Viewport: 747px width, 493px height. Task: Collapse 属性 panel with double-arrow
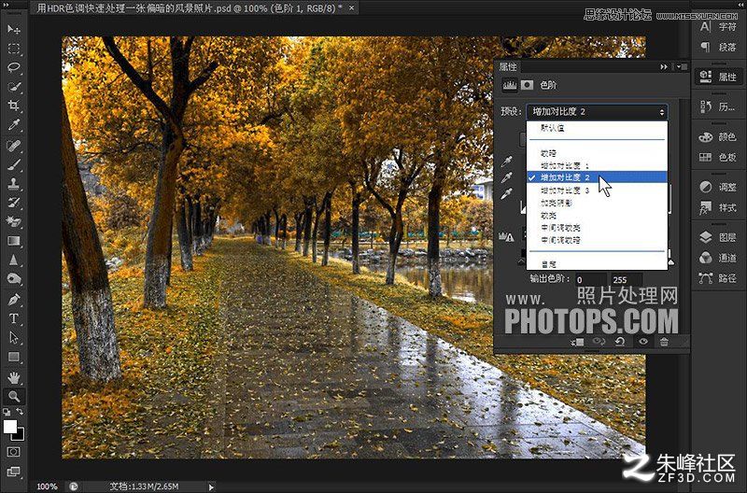pyautogui.click(x=664, y=67)
